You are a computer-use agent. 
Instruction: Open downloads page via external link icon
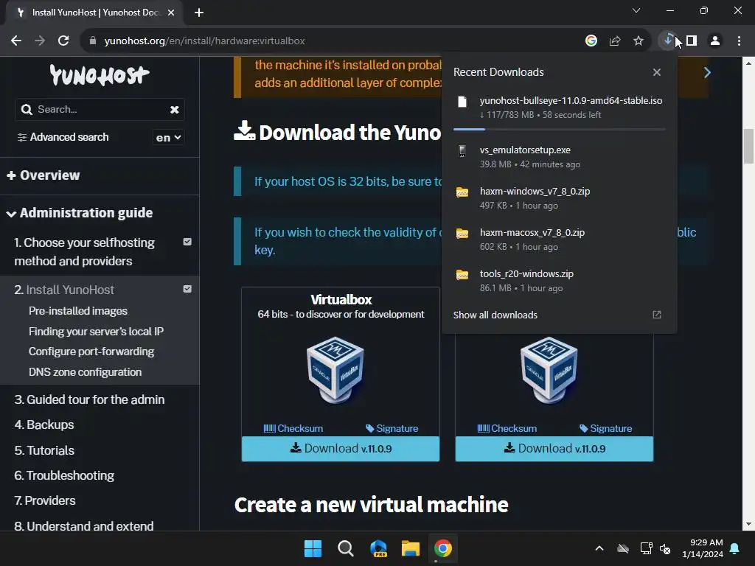tap(657, 315)
